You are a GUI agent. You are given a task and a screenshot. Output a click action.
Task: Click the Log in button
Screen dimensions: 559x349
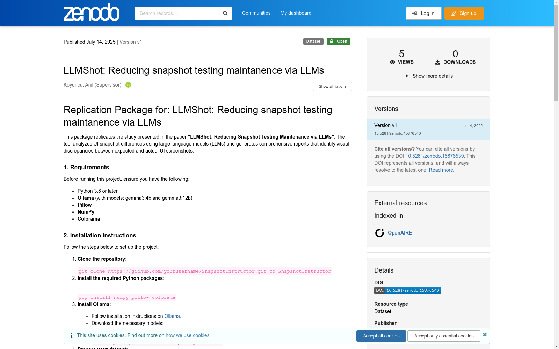(x=423, y=13)
